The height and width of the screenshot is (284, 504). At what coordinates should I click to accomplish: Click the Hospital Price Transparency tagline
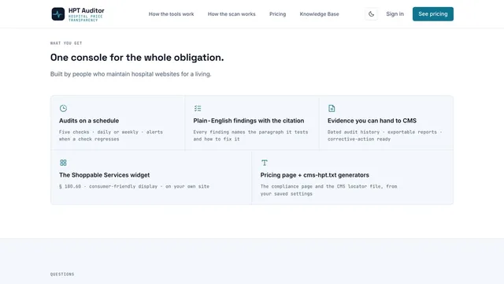tap(86, 18)
